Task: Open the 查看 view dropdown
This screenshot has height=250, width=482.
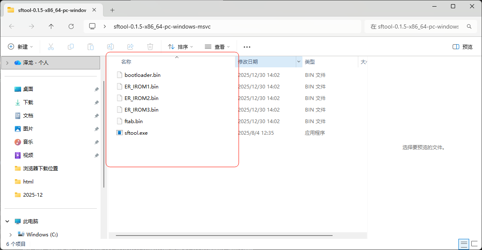Action: click(217, 47)
